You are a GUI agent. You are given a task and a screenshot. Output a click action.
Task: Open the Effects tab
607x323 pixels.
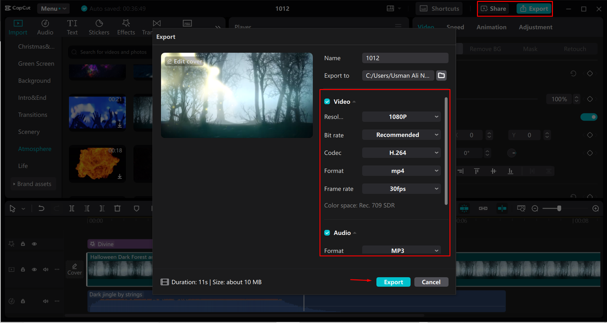pyautogui.click(x=126, y=27)
